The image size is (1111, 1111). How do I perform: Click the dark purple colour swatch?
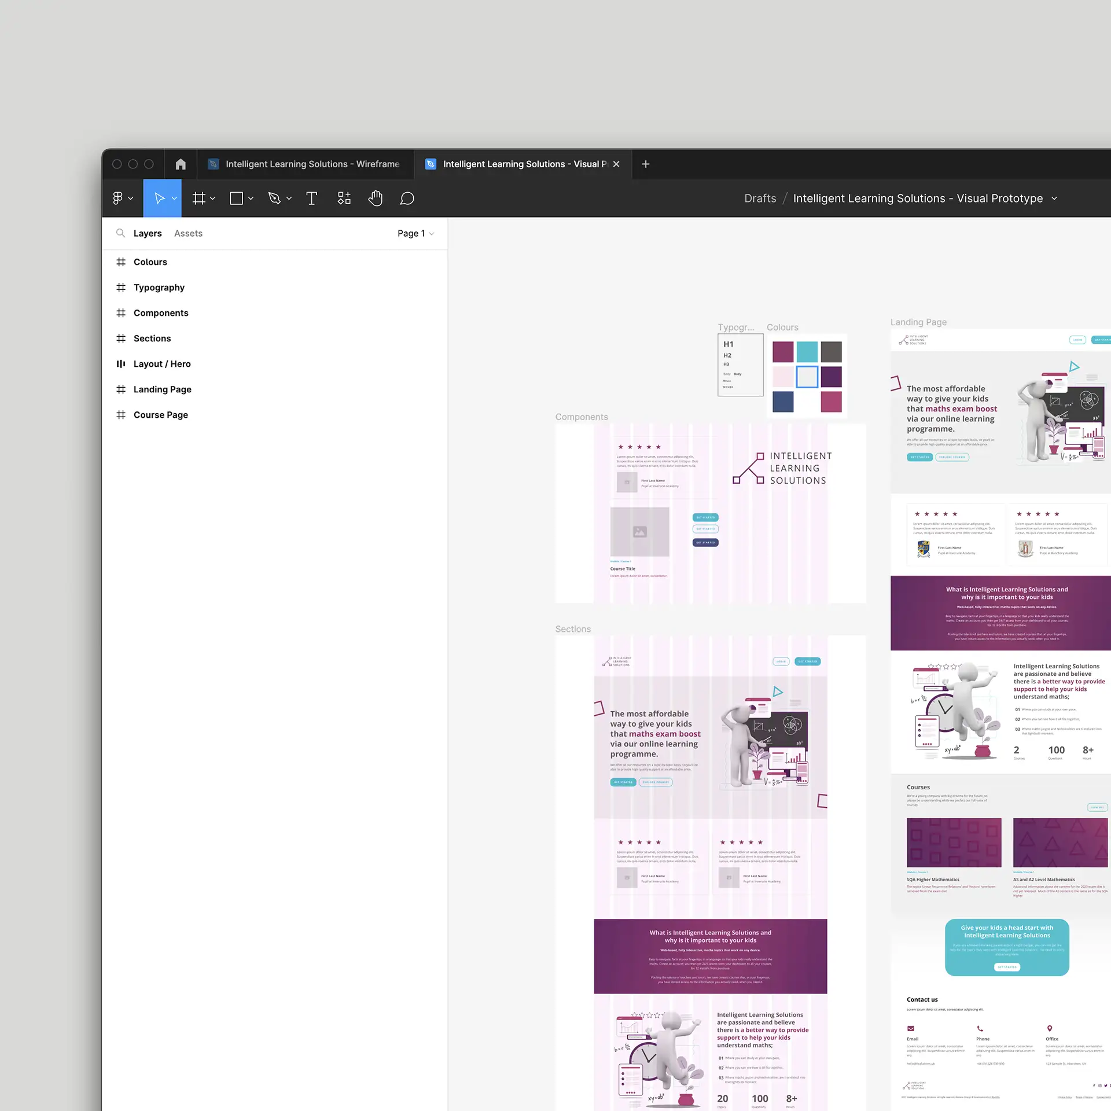(831, 377)
